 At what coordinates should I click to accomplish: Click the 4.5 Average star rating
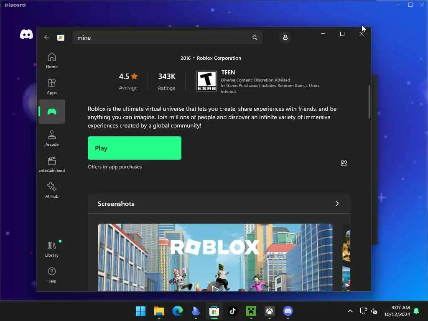point(128,82)
